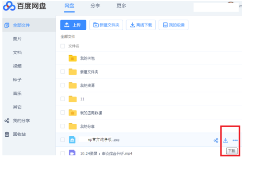254x189 pixels.
Task: Click the mp4 video file icon
Action: (72, 153)
